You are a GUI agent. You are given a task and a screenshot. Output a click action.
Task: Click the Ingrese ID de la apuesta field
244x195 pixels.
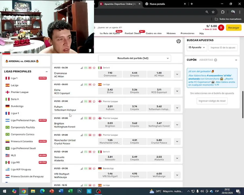[x=223, y=47]
